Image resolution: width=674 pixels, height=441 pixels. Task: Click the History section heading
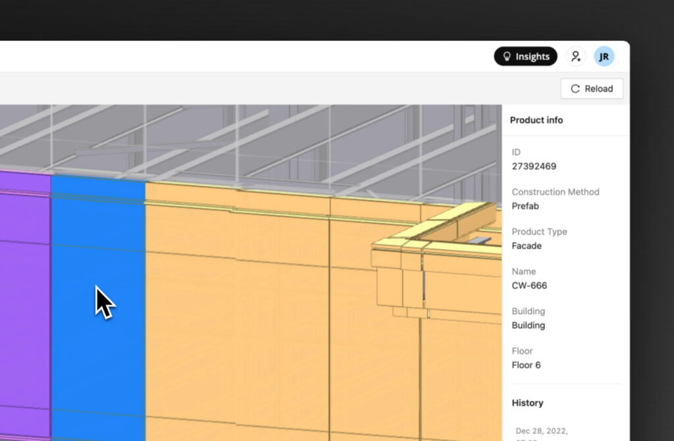527,403
